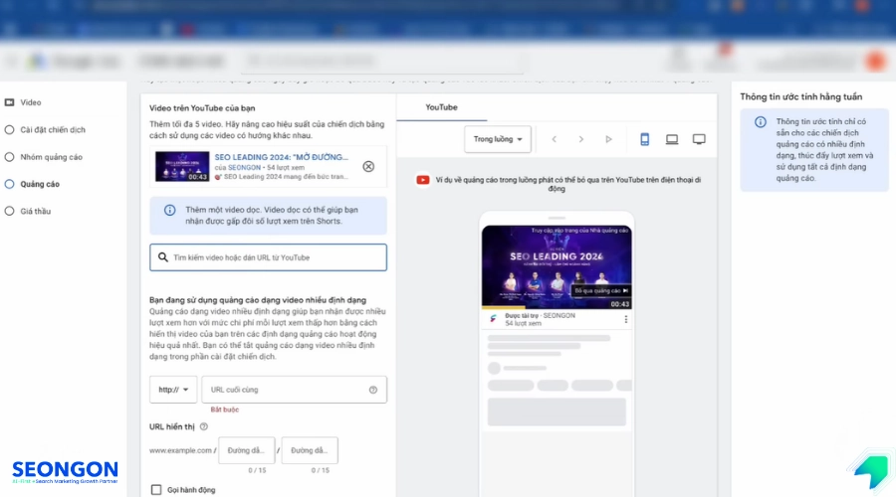Click the YouTube logo in preview note
The height and width of the screenshot is (497, 896).
(x=423, y=180)
